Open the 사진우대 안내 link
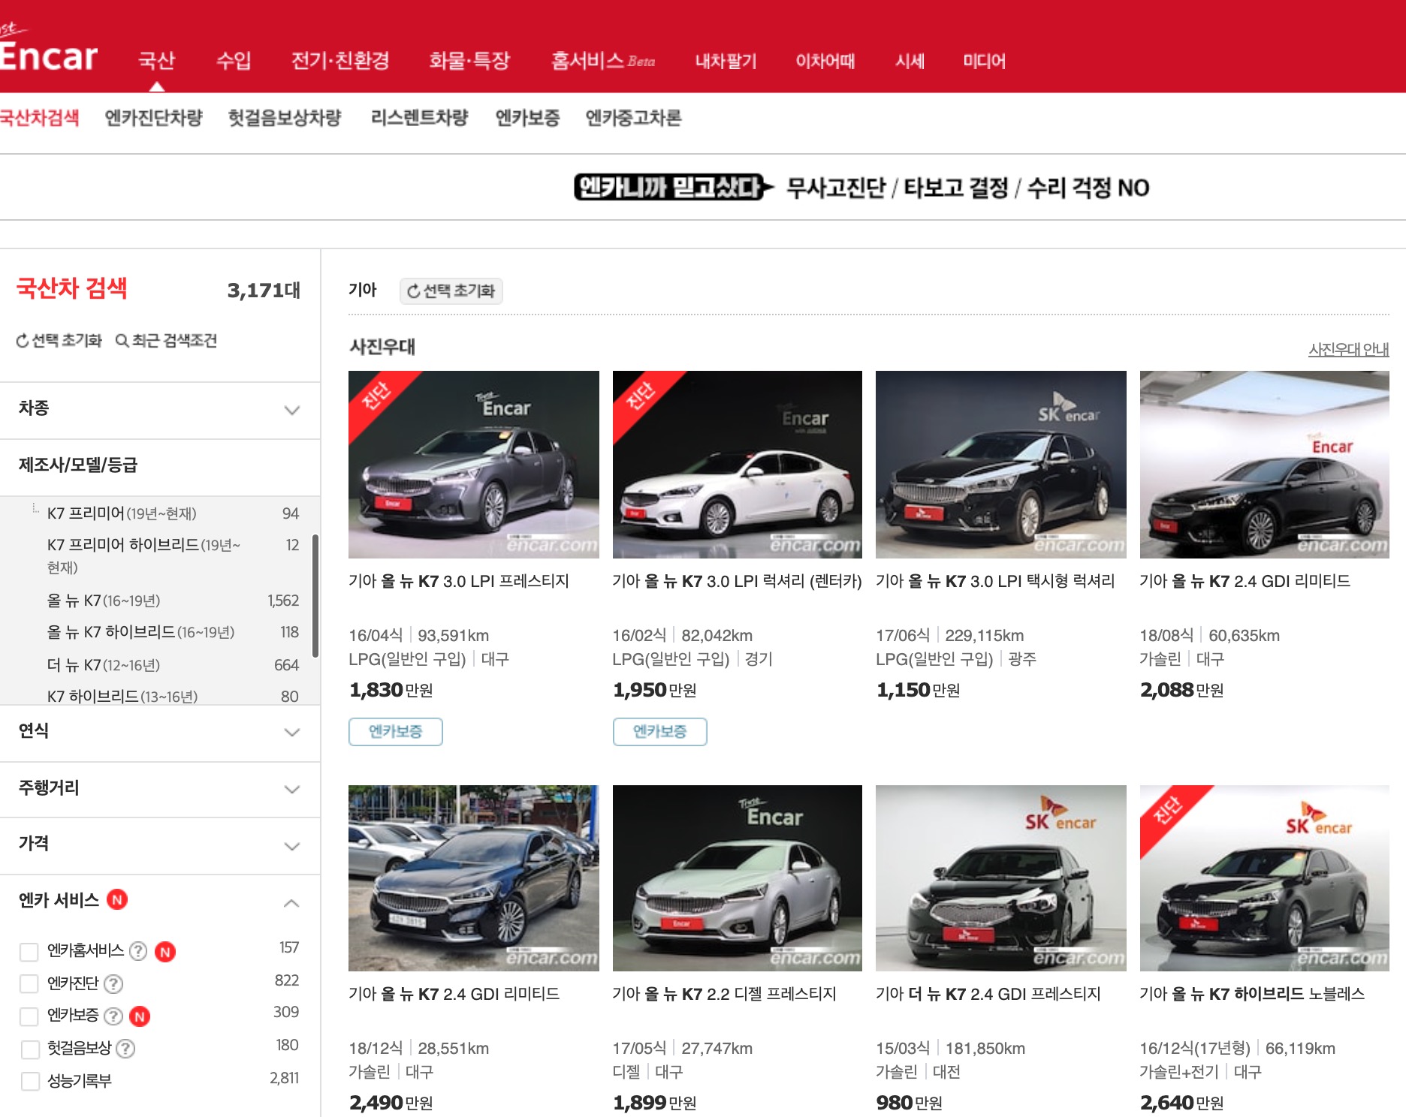 (1348, 349)
